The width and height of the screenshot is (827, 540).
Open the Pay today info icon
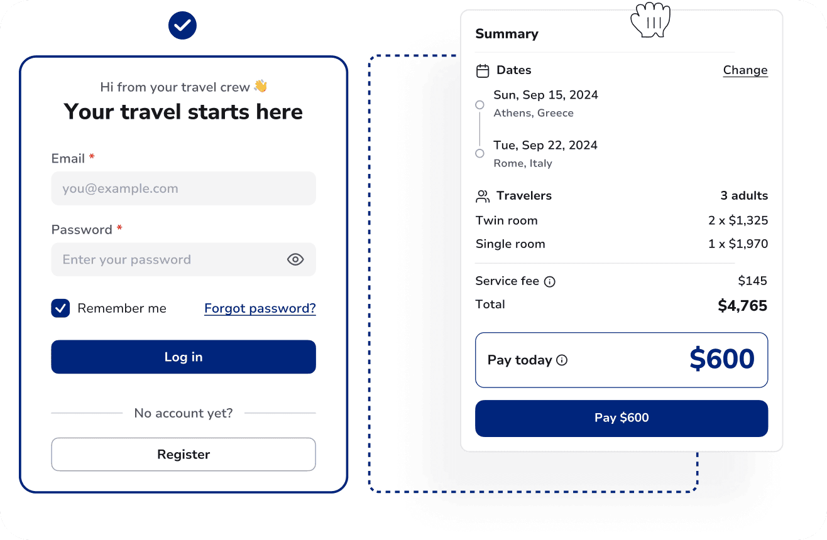(562, 360)
